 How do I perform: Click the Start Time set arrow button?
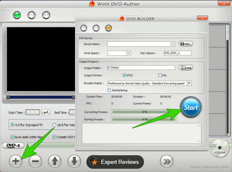coord(46,112)
